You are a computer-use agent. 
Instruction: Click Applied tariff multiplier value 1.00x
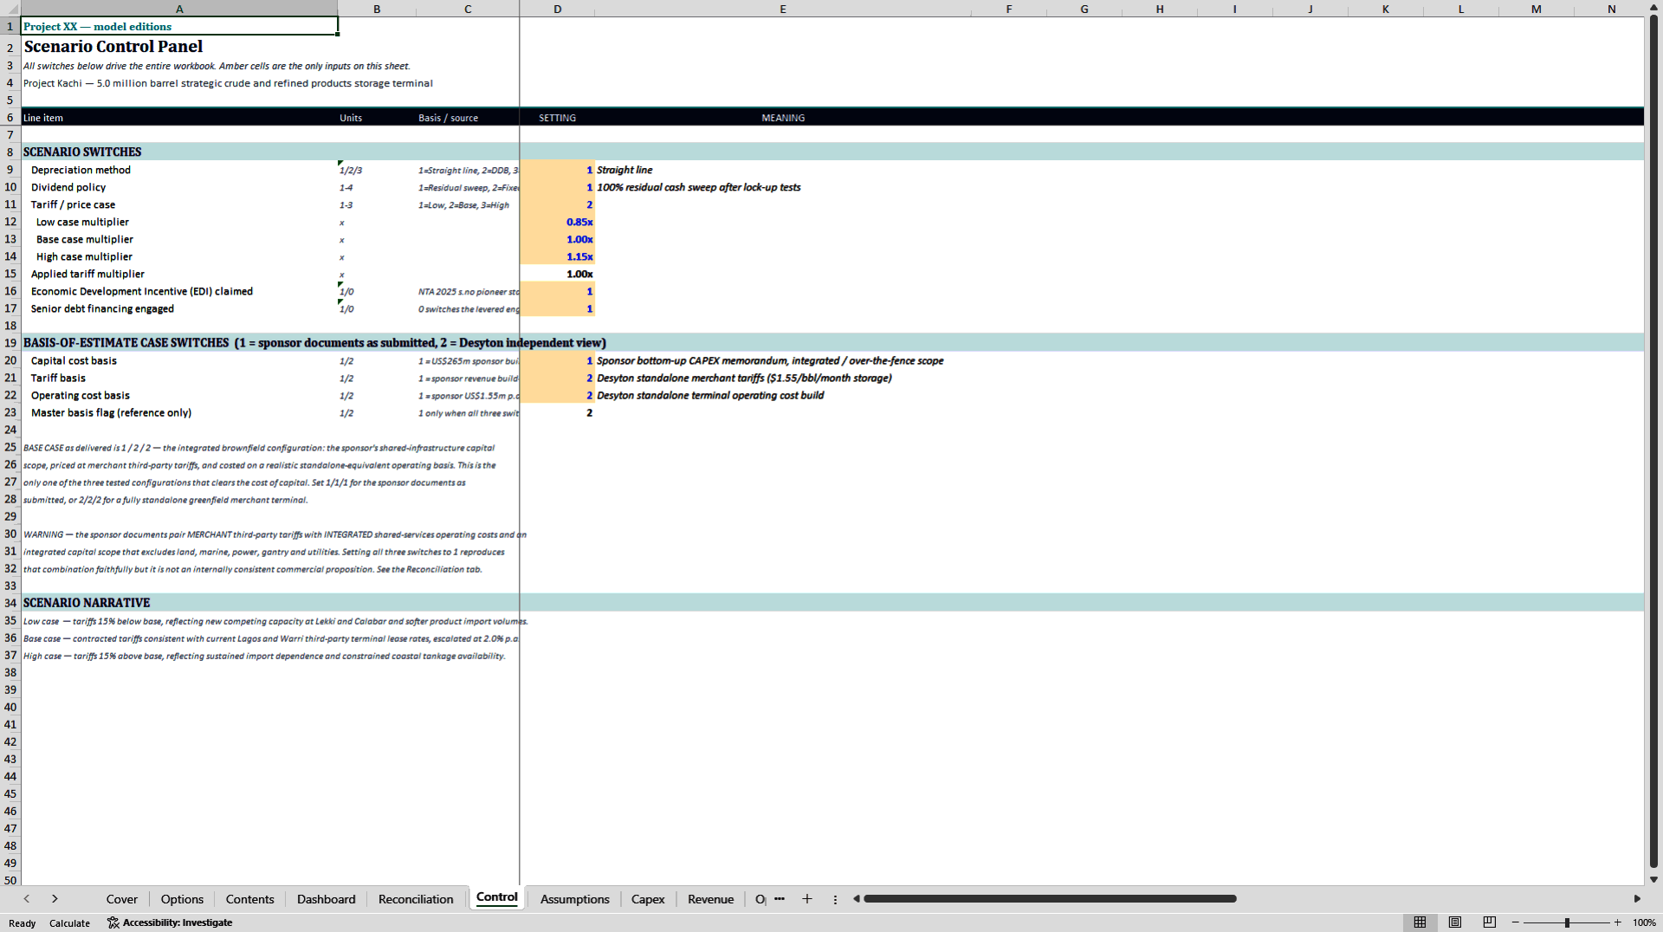pos(557,274)
